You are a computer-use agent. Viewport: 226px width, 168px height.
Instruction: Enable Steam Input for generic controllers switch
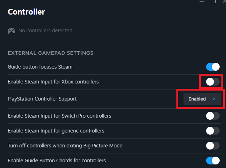[x=213, y=131]
